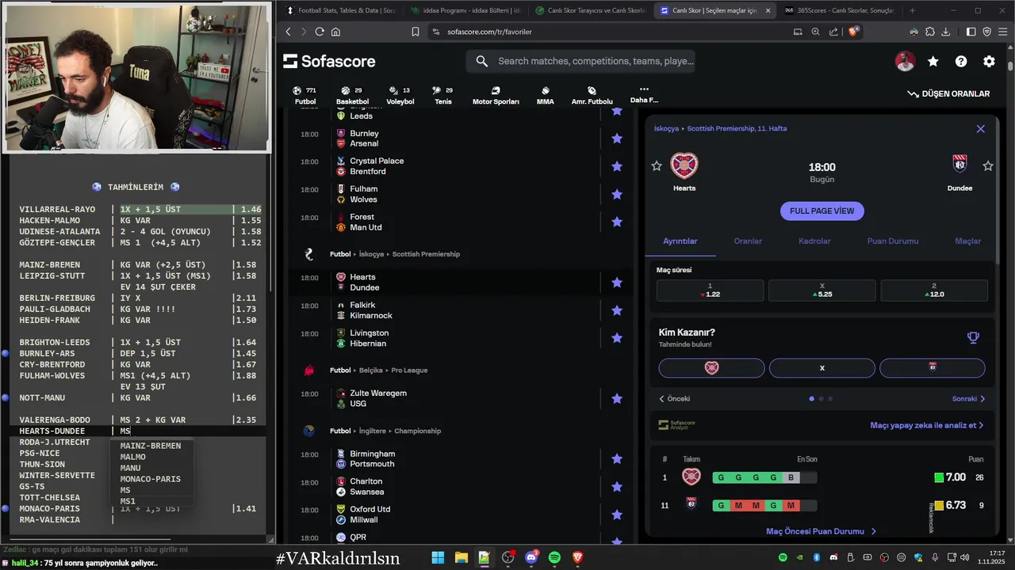Unfavorite the Livingston vs Hibernian star
Viewport: 1015px width, 570px height.
pyautogui.click(x=617, y=338)
